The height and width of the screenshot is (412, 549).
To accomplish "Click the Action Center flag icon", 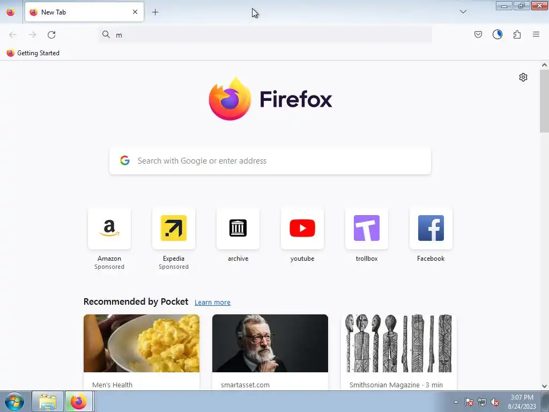I will click(469, 402).
